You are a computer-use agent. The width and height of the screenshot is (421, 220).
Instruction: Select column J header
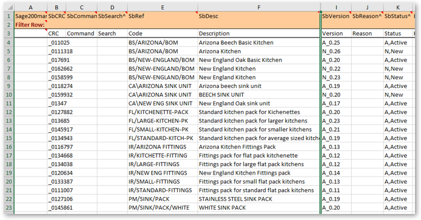click(367, 7)
